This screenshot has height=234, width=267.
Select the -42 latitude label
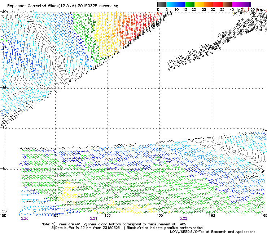click(3, 49)
